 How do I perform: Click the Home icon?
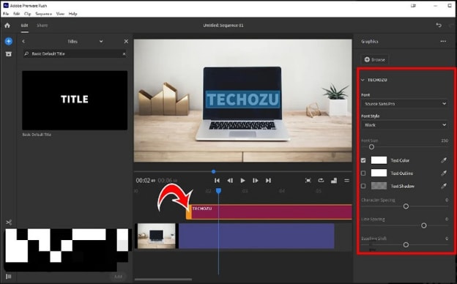(7, 26)
